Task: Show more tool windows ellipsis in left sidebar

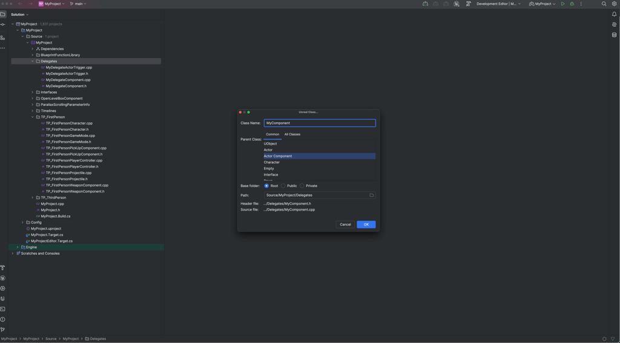Action: [x=3, y=48]
